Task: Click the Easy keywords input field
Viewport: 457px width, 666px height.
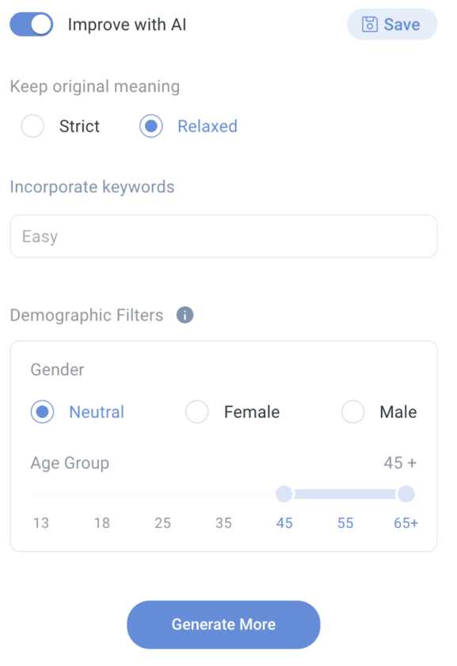Action: point(223,235)
